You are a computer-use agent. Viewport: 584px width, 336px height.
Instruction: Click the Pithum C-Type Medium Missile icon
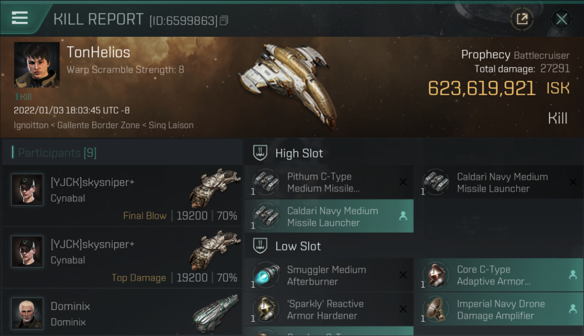coord(265,182)
